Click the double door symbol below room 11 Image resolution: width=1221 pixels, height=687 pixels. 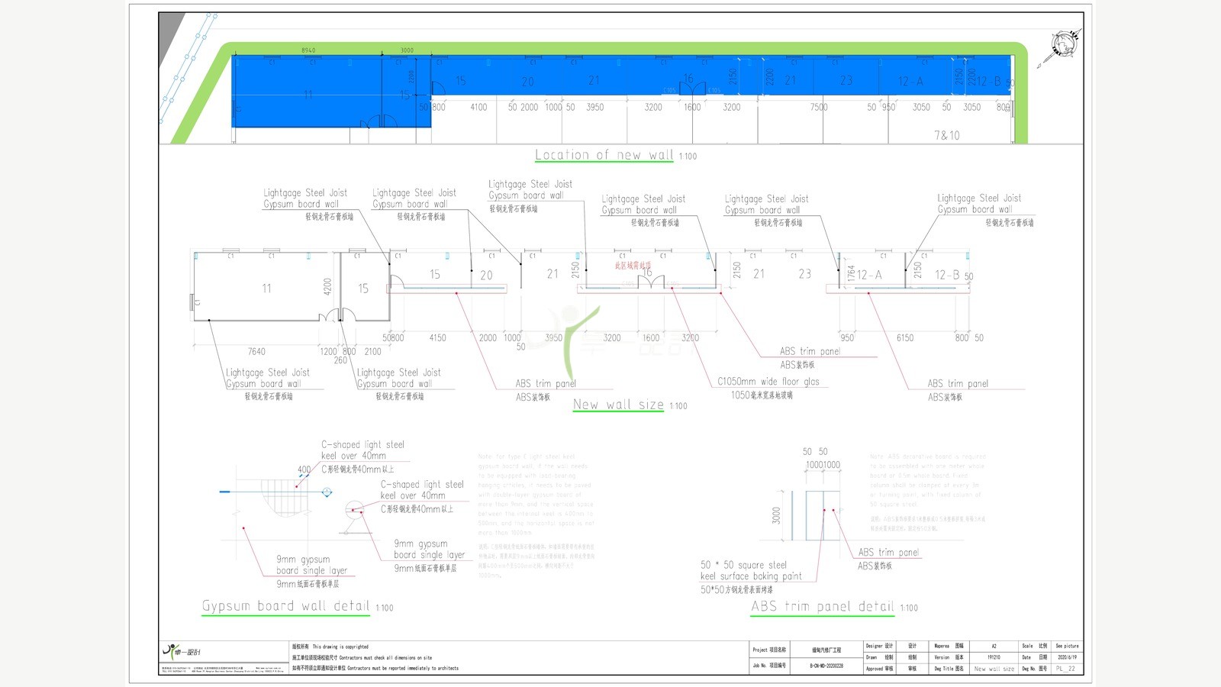338,314
